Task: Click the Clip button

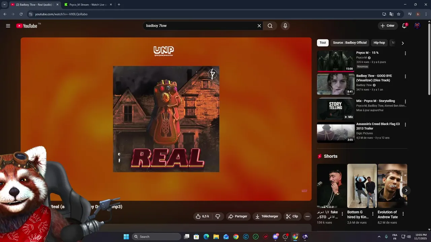Action: [x=292, y=216]
